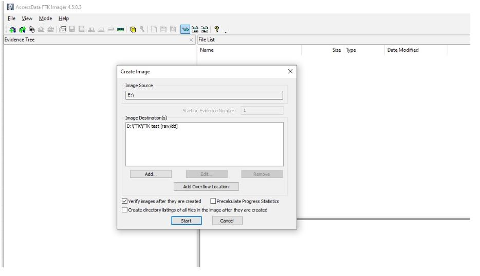Click the Create Custom Content Image icon
480x276 pixels.
[101, 29]
